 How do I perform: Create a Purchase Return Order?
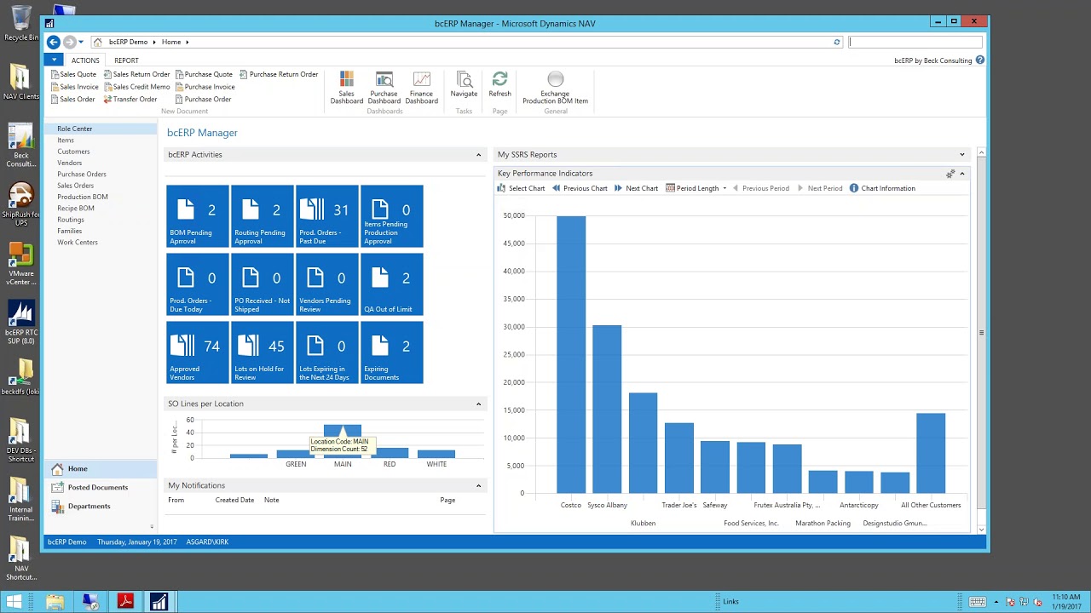click(279, 74)
